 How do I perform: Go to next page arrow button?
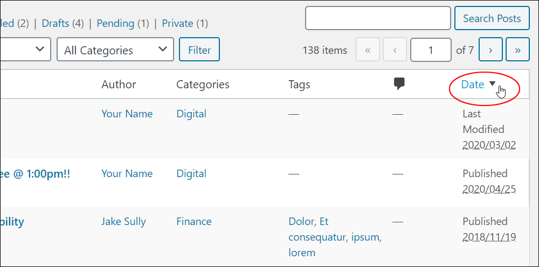(x=490, y=50)
